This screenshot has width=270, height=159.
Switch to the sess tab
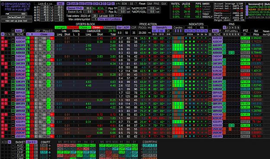(x=89, y=3)
